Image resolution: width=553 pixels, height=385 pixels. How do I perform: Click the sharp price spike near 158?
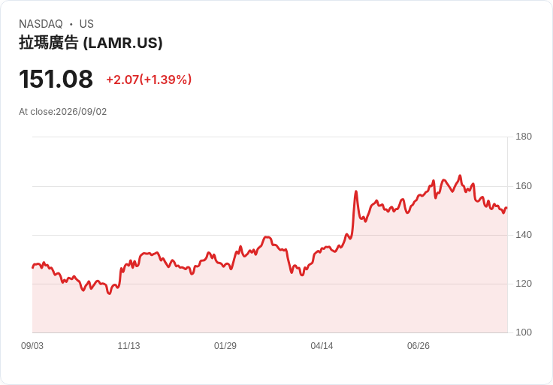356,191
